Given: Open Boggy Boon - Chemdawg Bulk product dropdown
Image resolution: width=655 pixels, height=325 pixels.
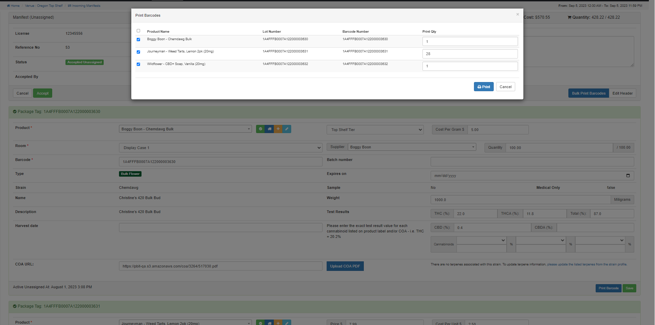Looking at the screenshot, I should [x=185, y=129].
